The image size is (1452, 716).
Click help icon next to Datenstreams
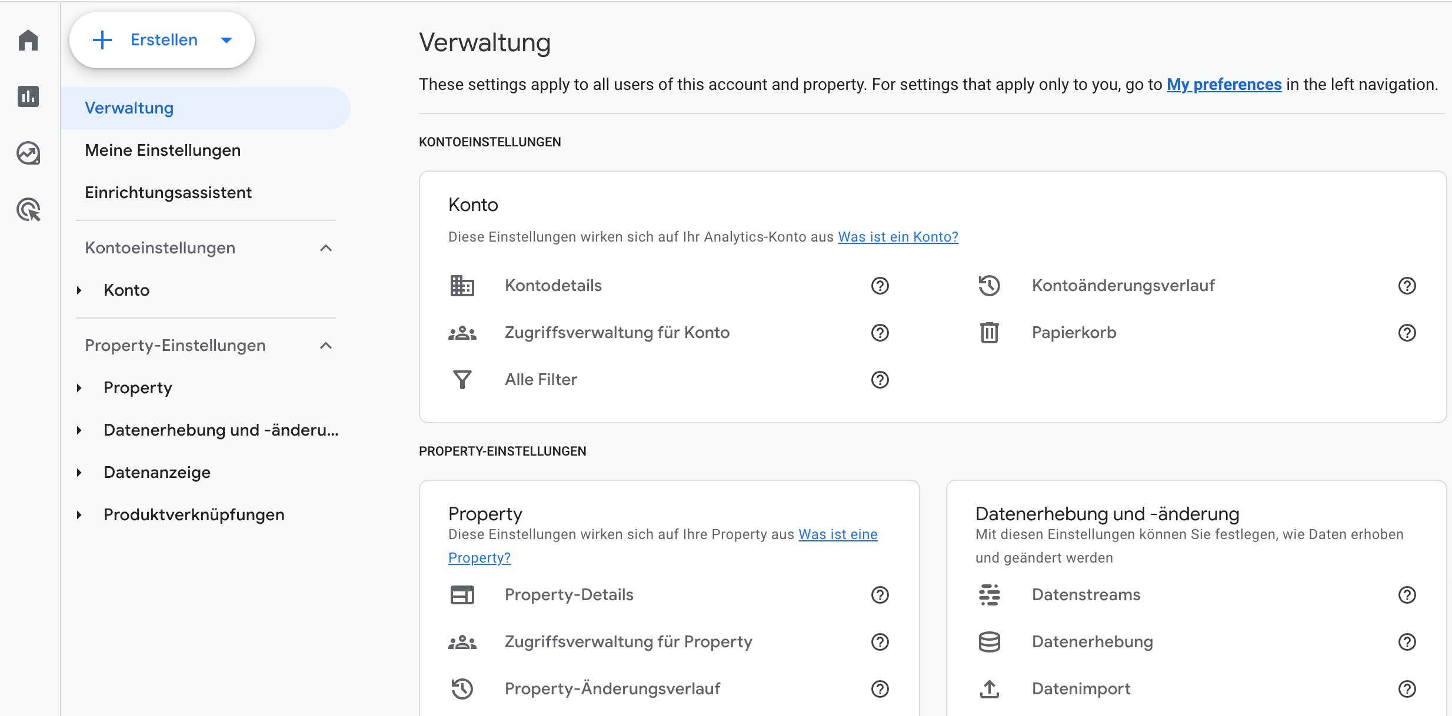[x=1407, y=595]
